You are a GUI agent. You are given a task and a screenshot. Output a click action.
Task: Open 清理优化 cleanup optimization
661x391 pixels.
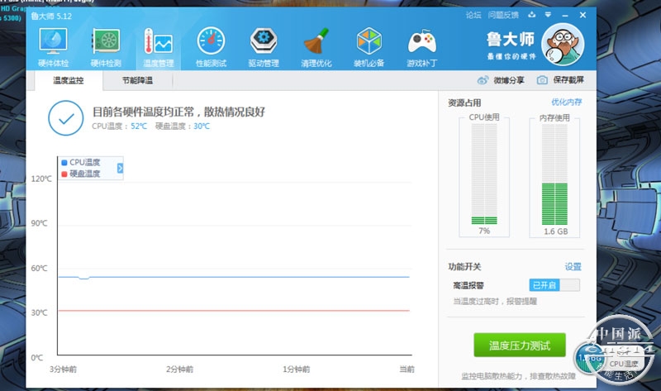tap(316, 47)
